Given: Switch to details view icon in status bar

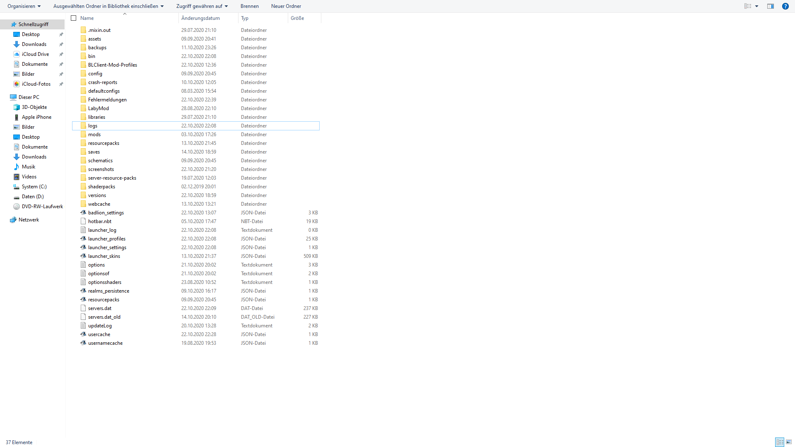Looking at the screenshot, I should tap(780, 442).
